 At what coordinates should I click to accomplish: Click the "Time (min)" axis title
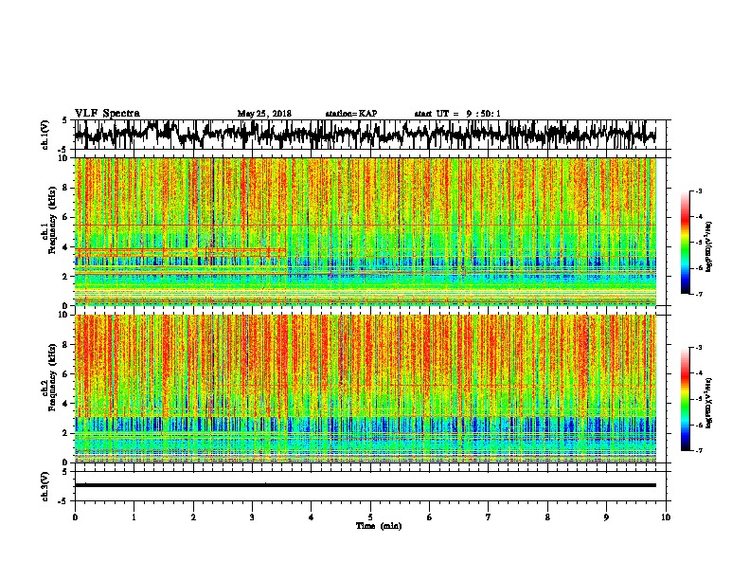coord(379,526)
